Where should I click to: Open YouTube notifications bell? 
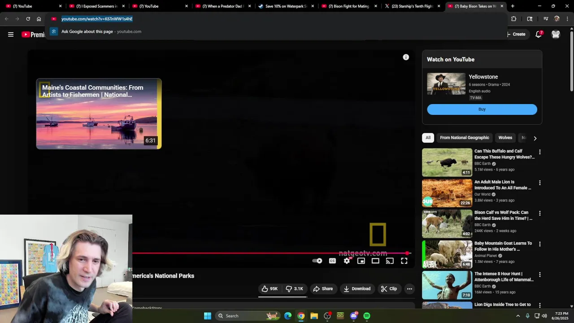pyautogui.click(x=539, y=34)
